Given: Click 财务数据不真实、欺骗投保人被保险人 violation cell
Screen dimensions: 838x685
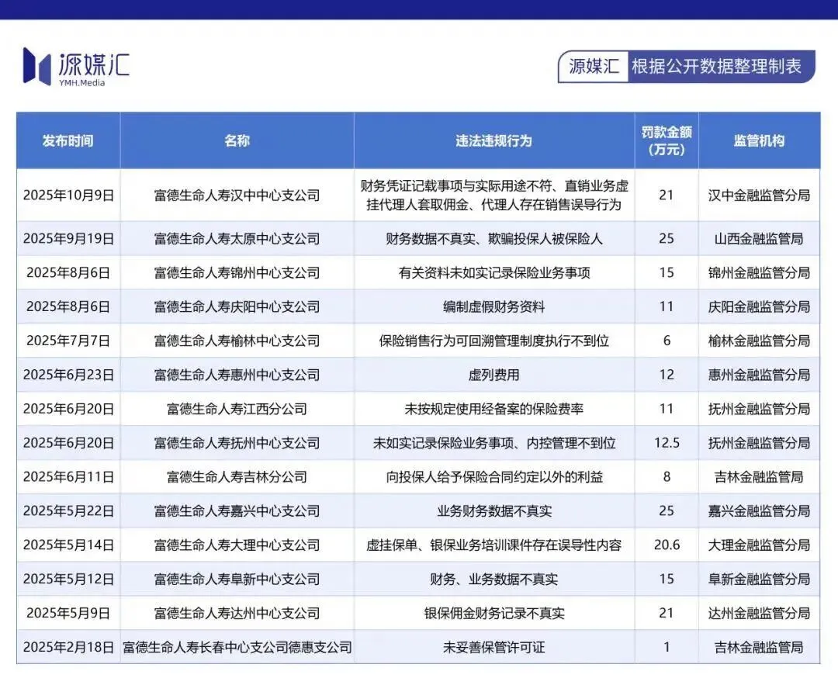Looking at the screenshot, I should (494, 238).
